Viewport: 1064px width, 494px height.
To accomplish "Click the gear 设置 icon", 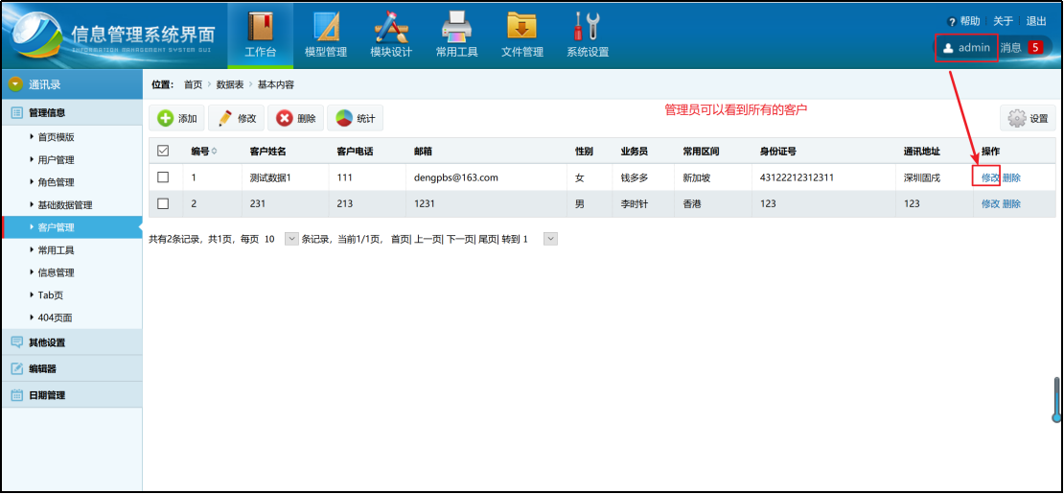I will pos(1017,118).
